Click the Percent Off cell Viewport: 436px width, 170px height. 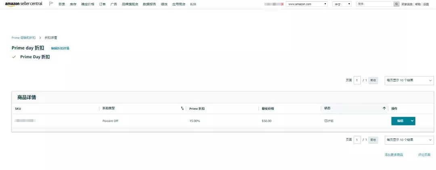tap(110, 121)
